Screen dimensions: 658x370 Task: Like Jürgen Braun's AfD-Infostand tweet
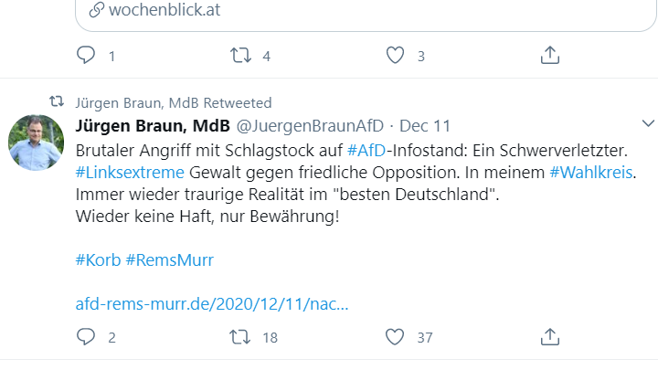pyautogui.click(x=395, y=337)
